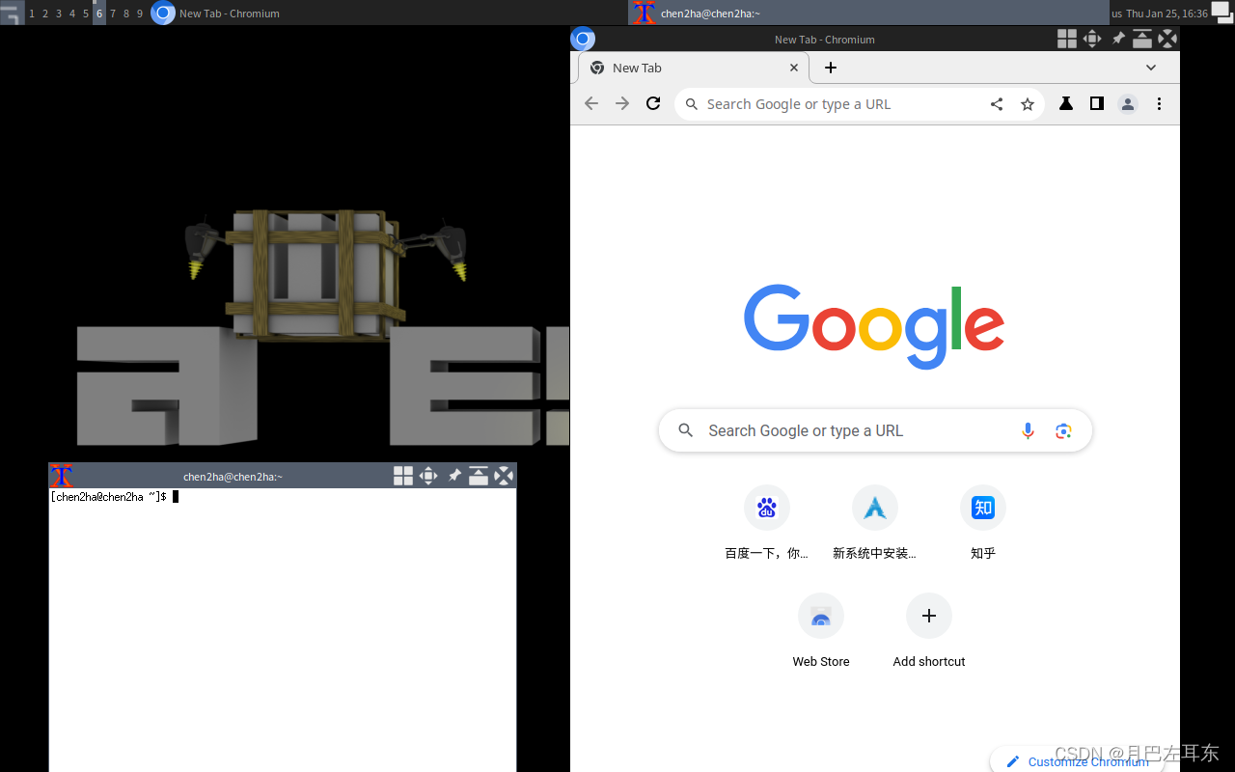
Task: Click inside the terminal at the prompt
Action: pos(176,497)
